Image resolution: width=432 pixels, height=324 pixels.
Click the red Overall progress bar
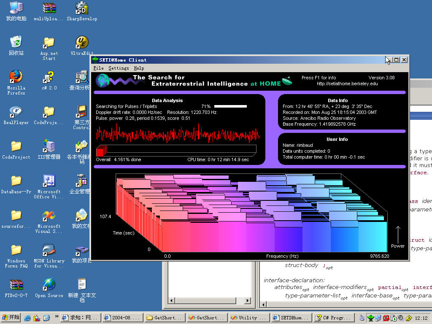pyautogui.click(x=176, y=151)
